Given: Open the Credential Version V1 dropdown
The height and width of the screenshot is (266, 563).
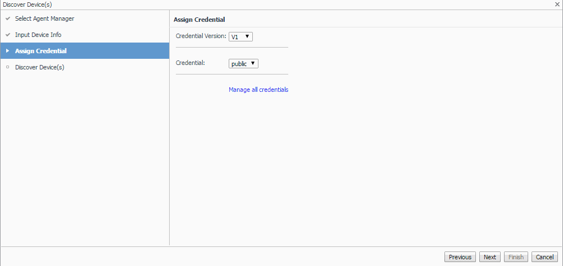Looking at the screenshot, I should (241, 37).
